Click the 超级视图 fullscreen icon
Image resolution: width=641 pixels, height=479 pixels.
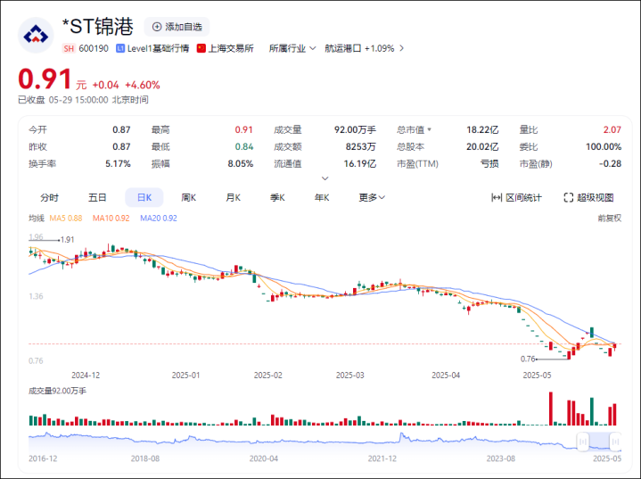click(568, 198)
